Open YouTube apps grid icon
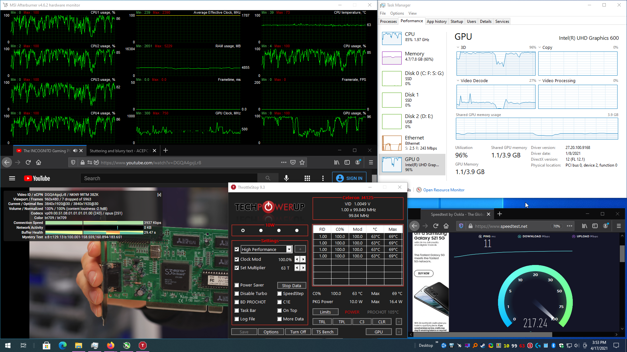 point(307,178)
